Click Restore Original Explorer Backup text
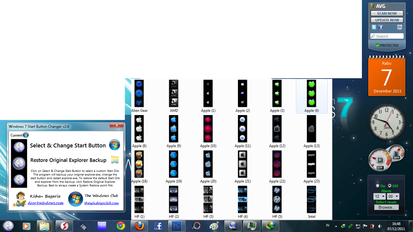413x232 pixels. pyautogui.click(x=68, y=160)
